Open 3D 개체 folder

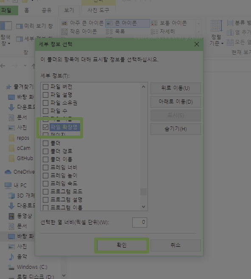tap(22, 195)
